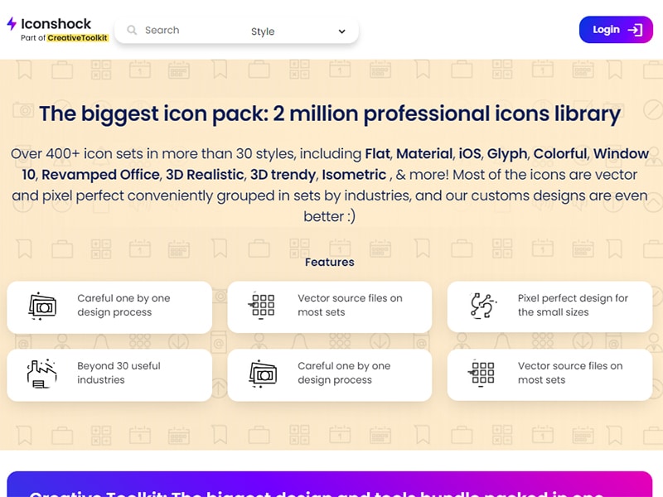Open the CreativeToolkit link

77,38
